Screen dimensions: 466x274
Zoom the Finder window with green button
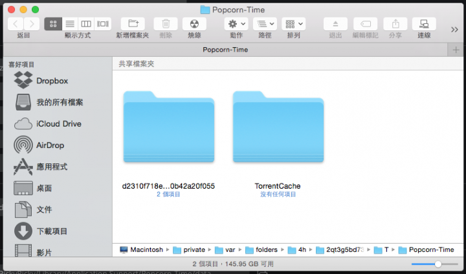click(36, 10)
